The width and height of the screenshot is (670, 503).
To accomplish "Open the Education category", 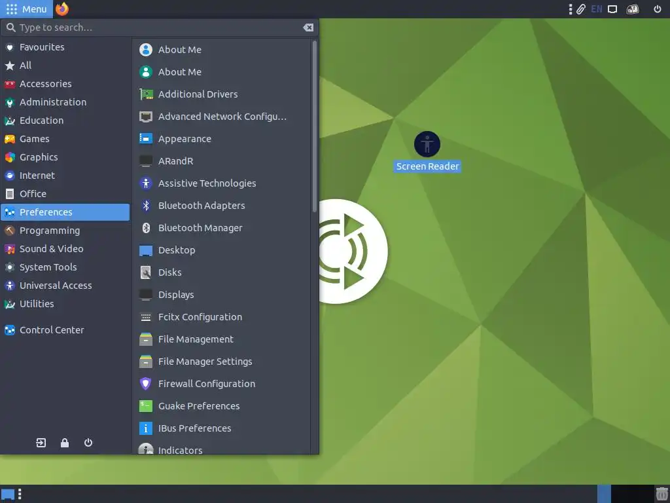I will (x=65, y=121).
